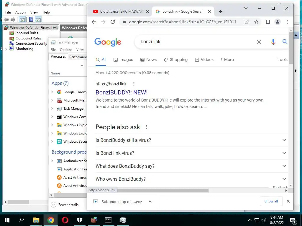
Task: Clear the search box with the X icon
Action: click(259, 42)
